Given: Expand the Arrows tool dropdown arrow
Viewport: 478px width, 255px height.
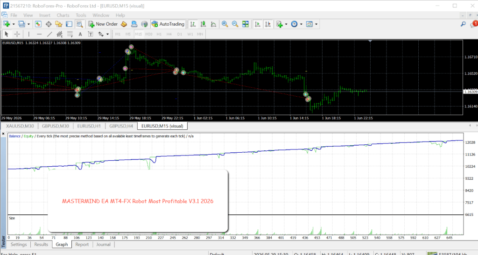Looking at the screenshot, I should click(107, 34).
